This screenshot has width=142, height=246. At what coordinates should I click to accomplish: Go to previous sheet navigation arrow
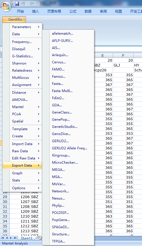[7, 238]
